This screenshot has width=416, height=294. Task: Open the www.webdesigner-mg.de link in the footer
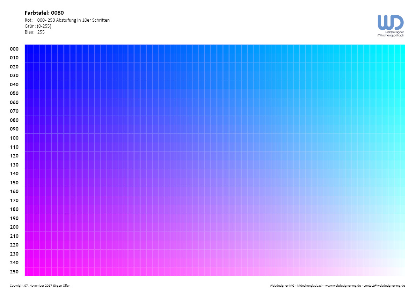[x=343, y=286]
